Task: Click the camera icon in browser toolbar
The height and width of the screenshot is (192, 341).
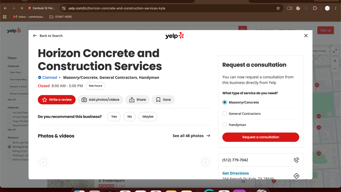Action: click(x=290, y=8)
